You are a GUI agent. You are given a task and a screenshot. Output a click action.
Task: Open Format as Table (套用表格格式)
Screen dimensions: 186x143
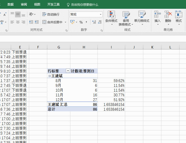click(126, 18)
